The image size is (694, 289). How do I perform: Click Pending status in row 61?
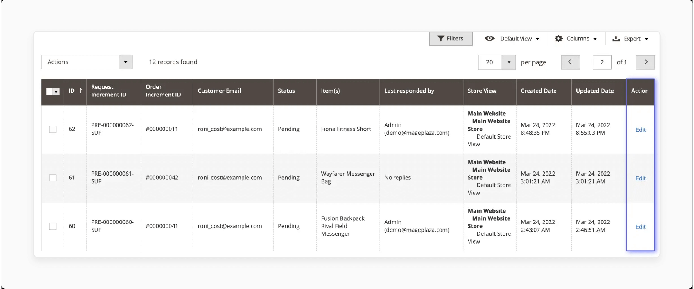pos(288,178)
